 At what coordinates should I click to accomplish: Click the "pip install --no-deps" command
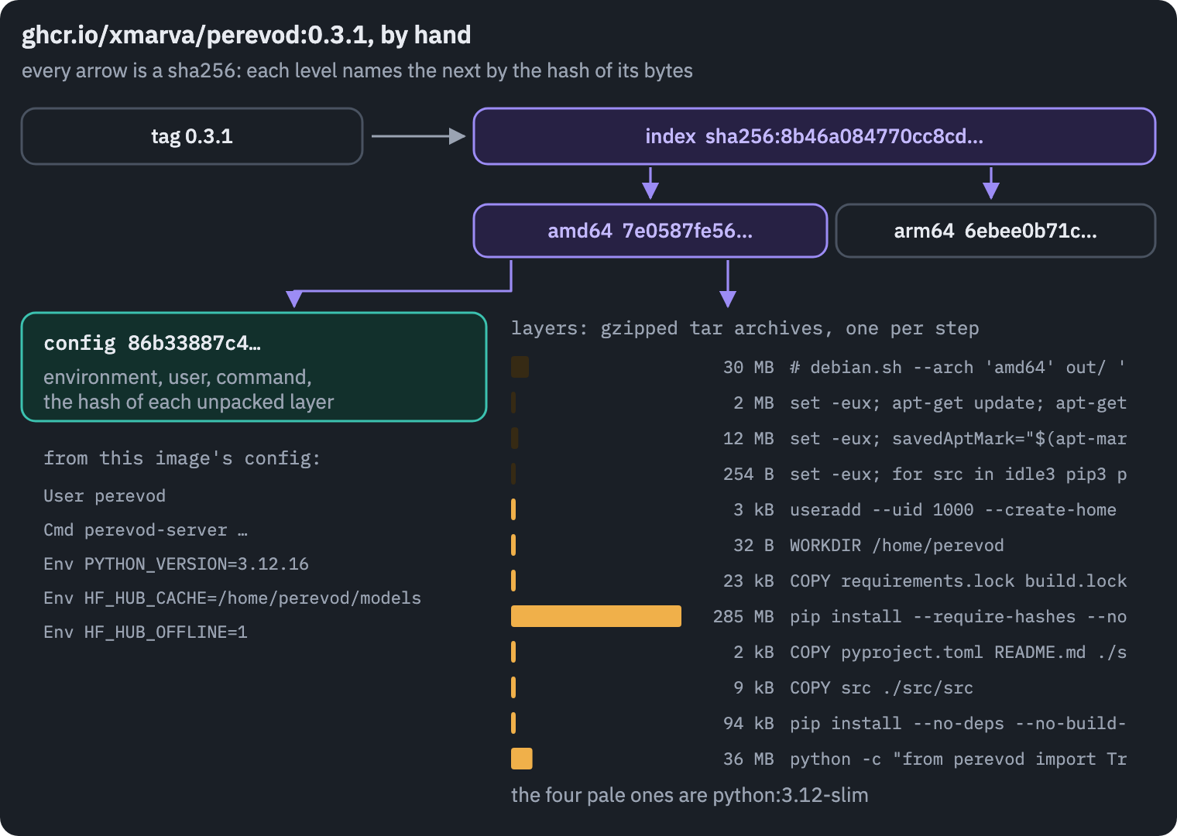click(x=958, y=723)
